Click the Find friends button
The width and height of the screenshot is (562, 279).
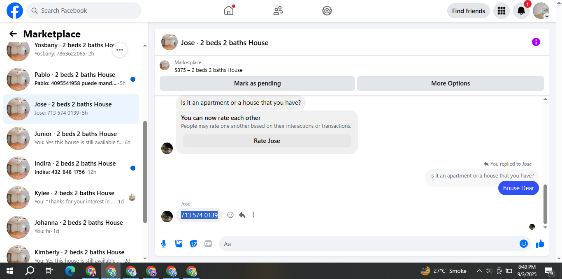(468, 11)
